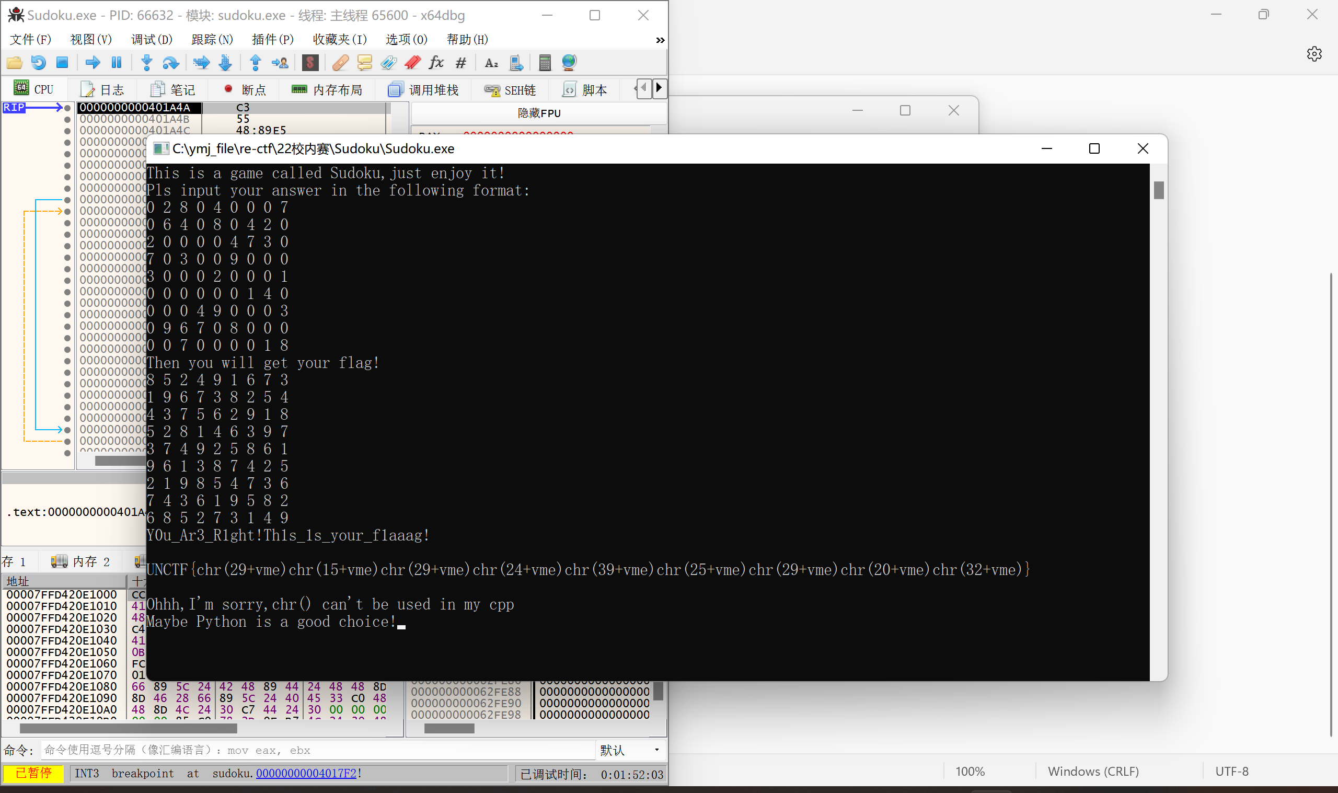This screenshot has height=793, width=1338.
Task: Click the Open file folder icon
Action: tap(15, 63)
